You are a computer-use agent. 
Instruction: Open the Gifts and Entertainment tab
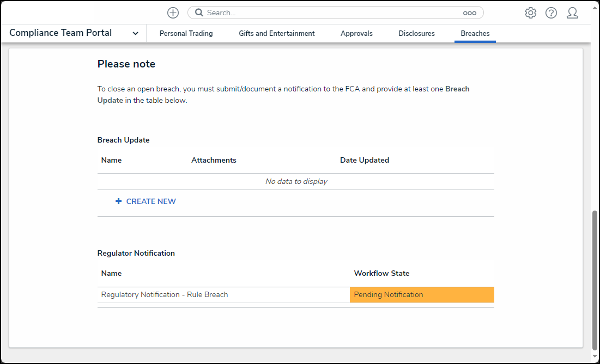[276, 33]
